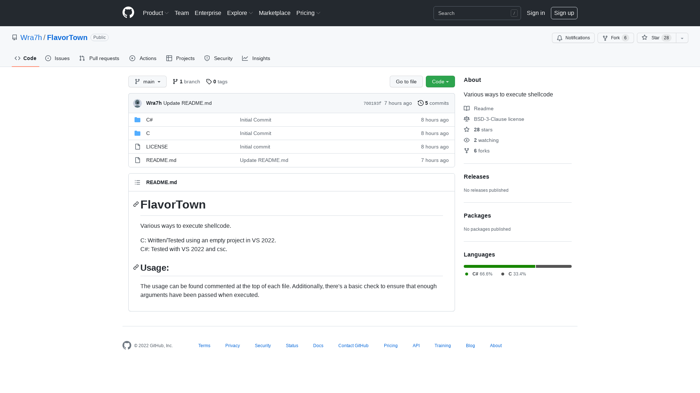
Task: Click the C# folder icon
Action: coord(137,120)
